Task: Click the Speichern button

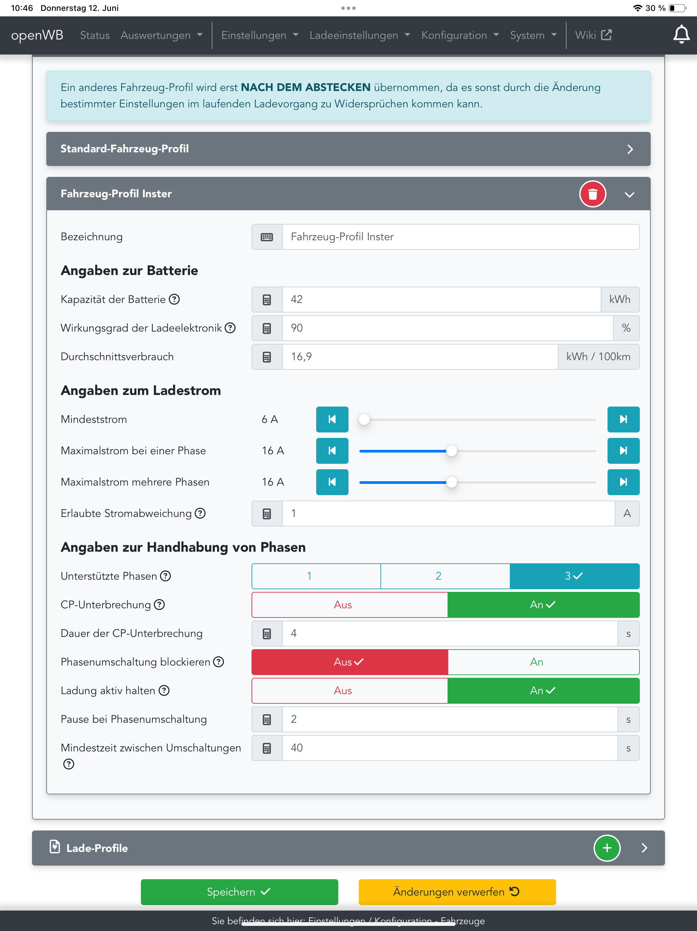Action: pyautogui.click(x=239, y=892)
